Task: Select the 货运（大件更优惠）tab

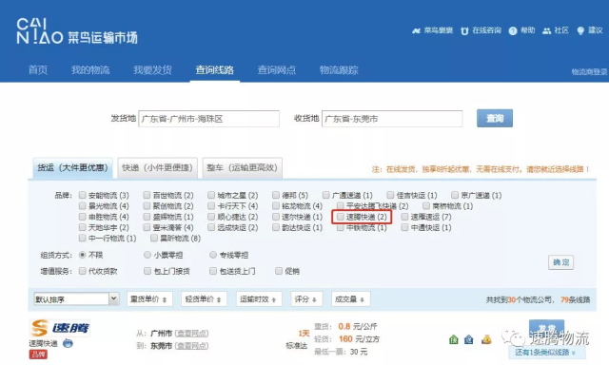Action: tap(72, 168)
